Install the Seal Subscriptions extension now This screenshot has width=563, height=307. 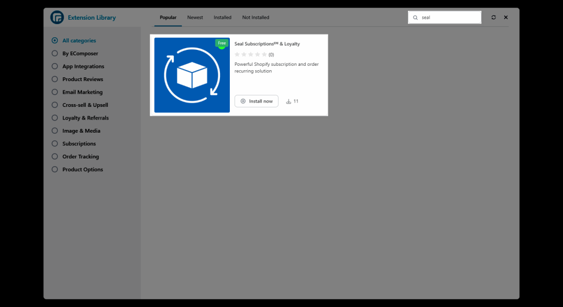(x=256, y=101)
